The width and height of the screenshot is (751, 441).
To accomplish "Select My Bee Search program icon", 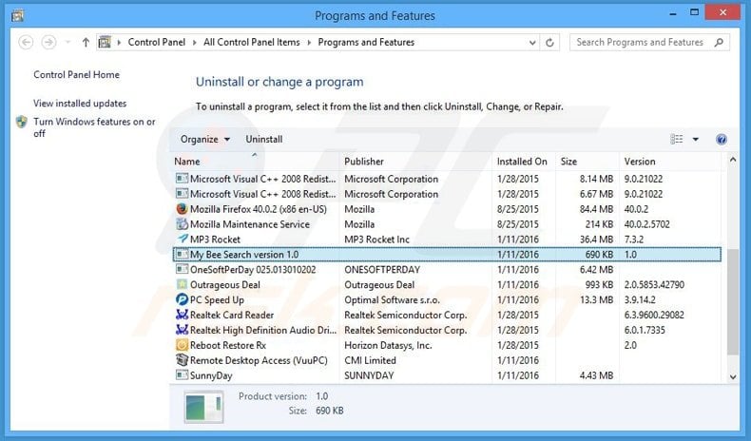I will click(x=182, y=255).
